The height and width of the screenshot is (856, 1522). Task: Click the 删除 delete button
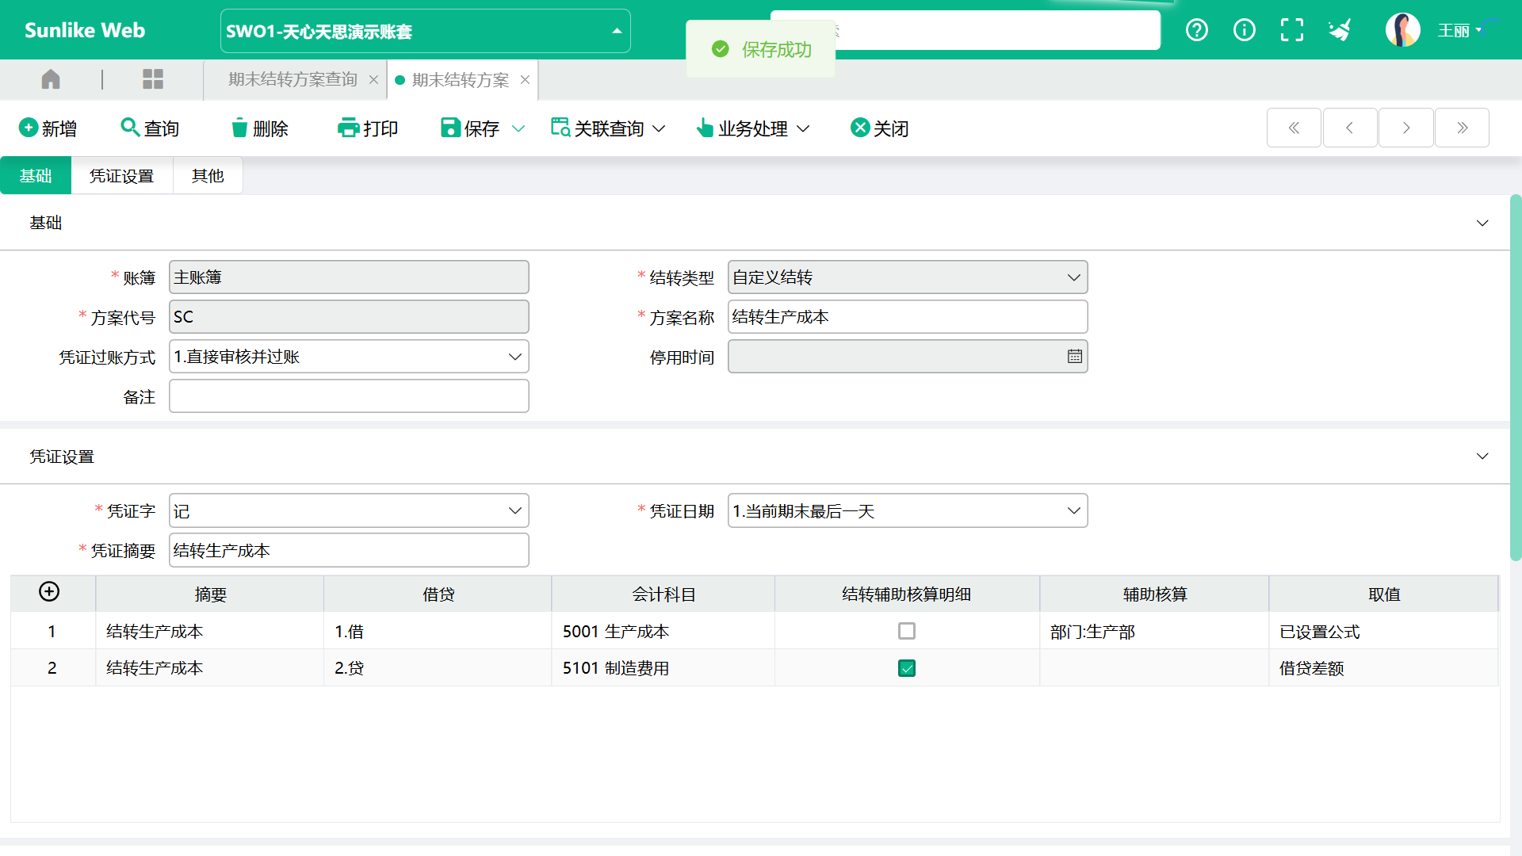click(259, 128)
